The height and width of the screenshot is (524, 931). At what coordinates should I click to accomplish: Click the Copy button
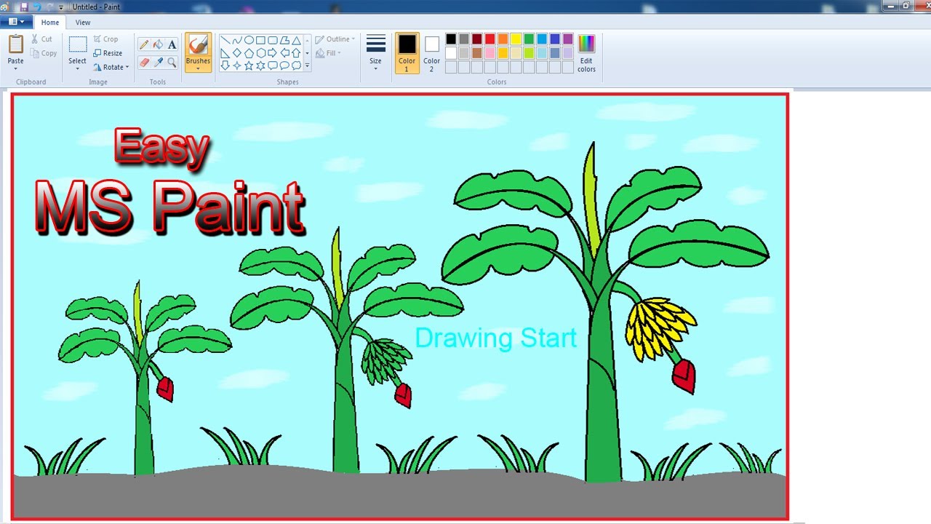pos(44,53)
